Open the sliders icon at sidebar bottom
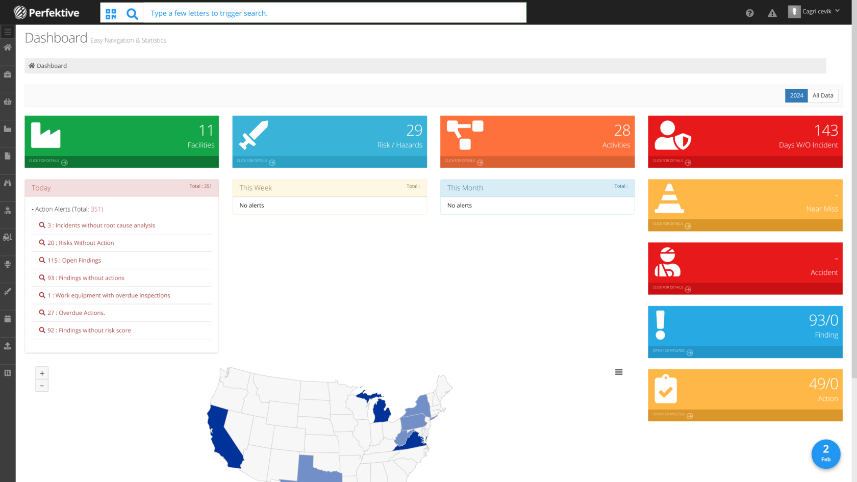This screenshot has width=857, height=482. (x=8, y=373)
